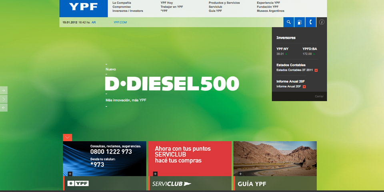Toggle the info (i) investors panel icon
The height and width of the screenshot is (192, 384).
click(x=322, y=22)
